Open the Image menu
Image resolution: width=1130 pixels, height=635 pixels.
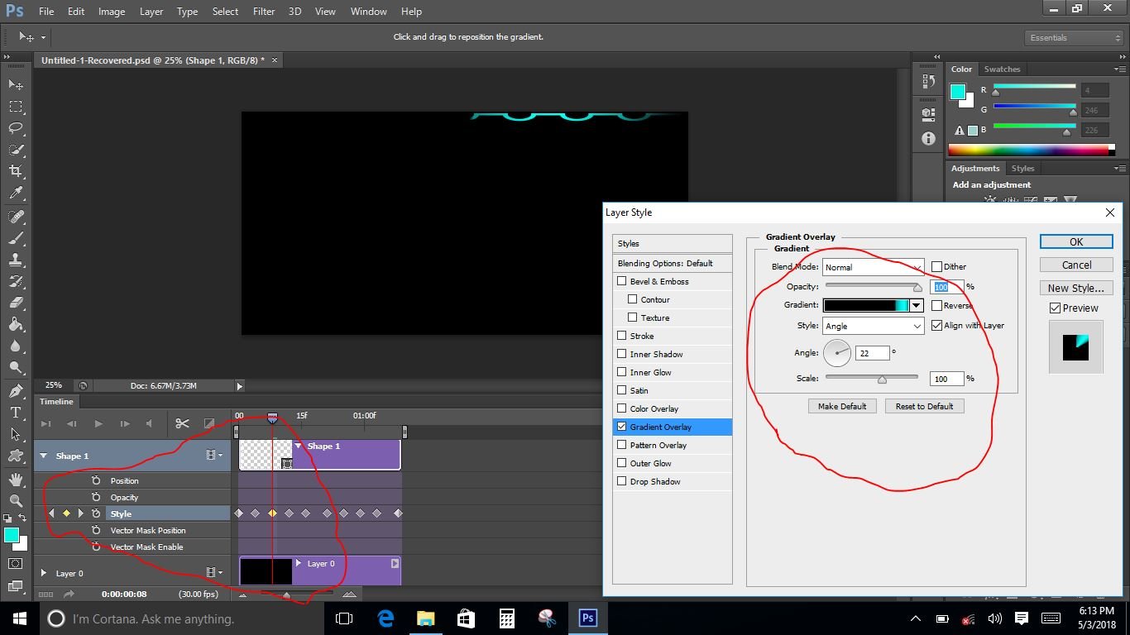click(112, 12)
